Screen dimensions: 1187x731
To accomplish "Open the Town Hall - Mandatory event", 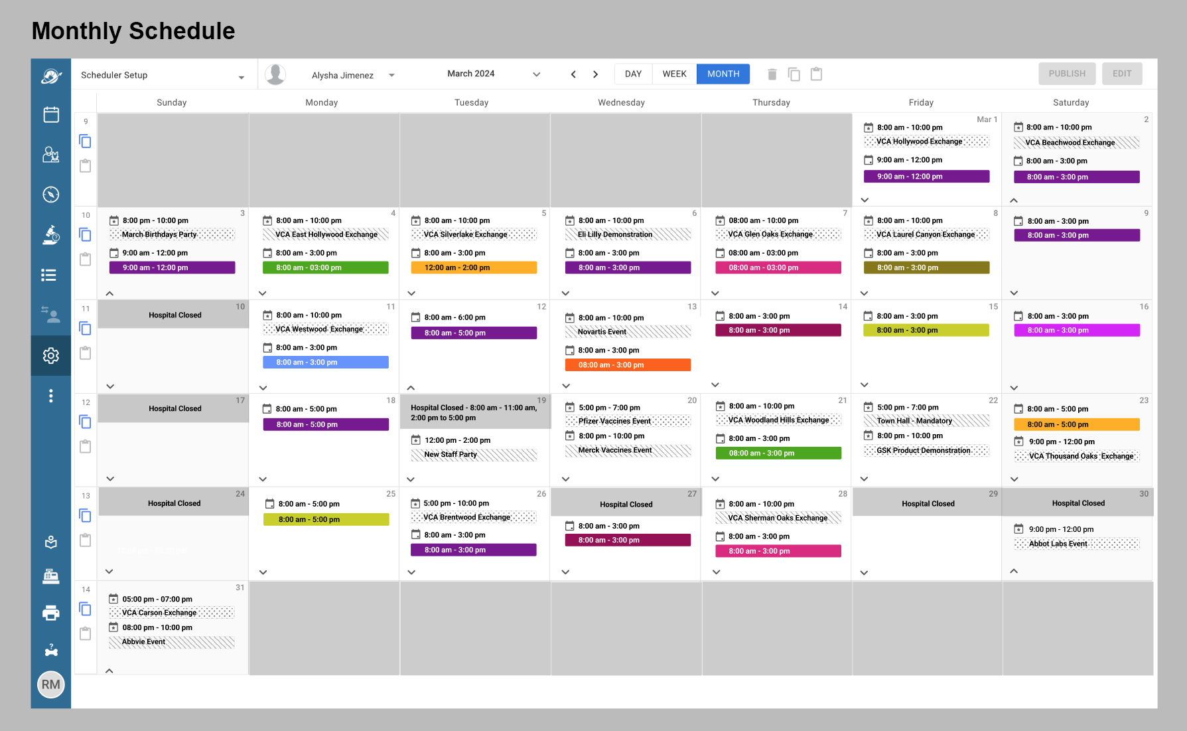I will point(926,421).
